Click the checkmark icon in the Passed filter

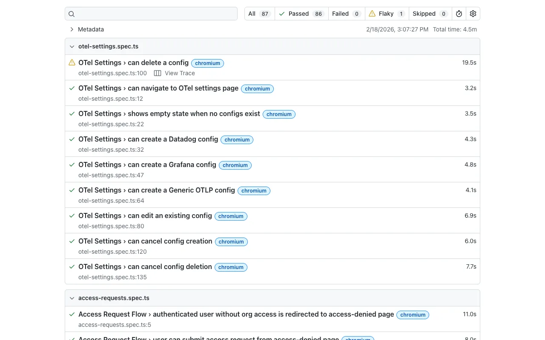click(281, 13)
